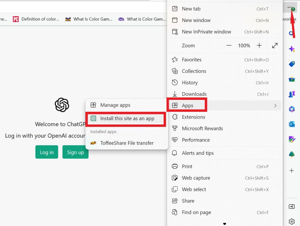Increase zoom with the plus button
The image size is (300, 226).
point(259,46)
